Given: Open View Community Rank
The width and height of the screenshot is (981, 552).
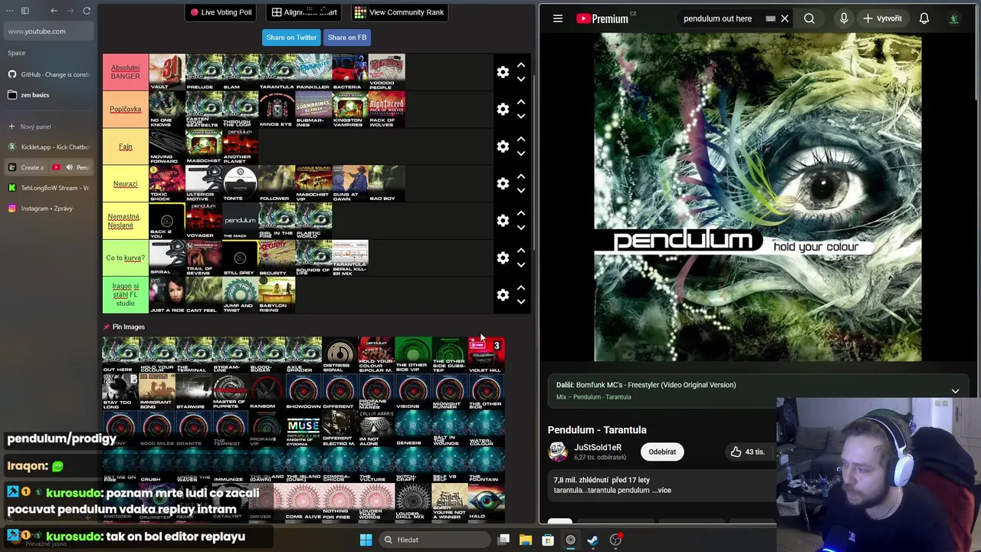Looking at the screenshot, I should pos(399,12).
